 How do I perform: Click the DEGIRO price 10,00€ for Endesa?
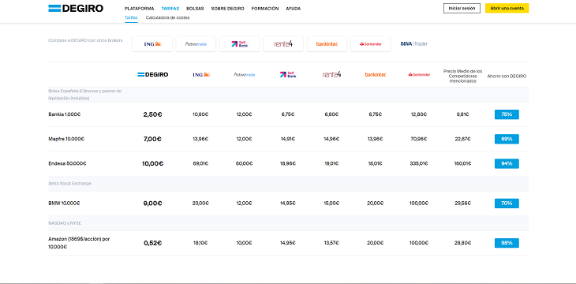pyautogui.click(x=153, y=163)
